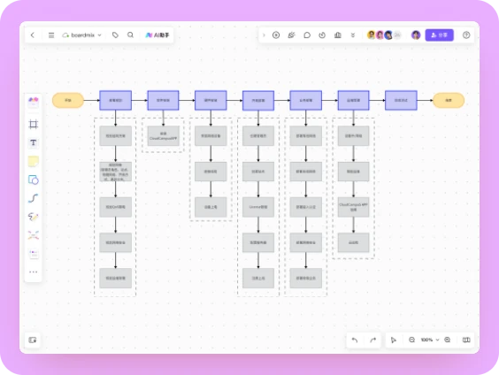Expand more options with double chevron
Viewport: 499px width, 375px height.
point(353,35)
